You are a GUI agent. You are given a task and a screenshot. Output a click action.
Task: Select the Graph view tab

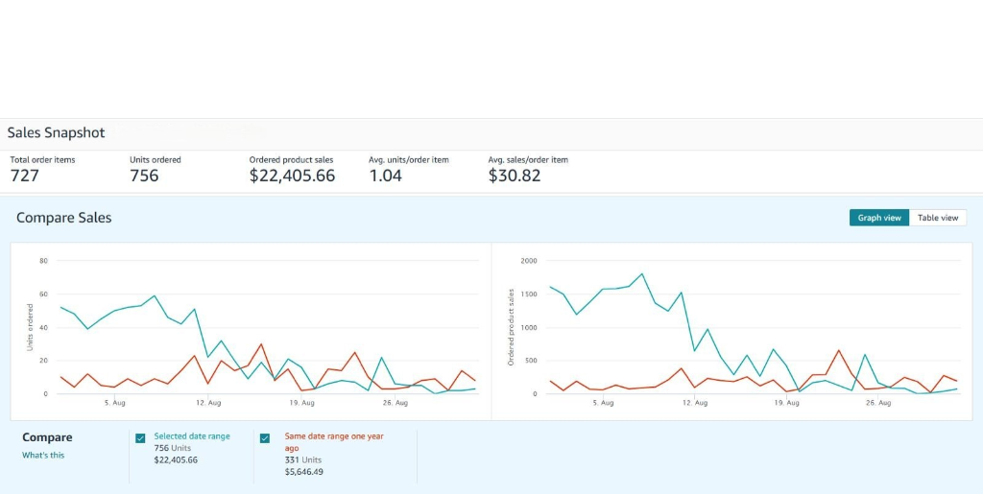[878, 218]
